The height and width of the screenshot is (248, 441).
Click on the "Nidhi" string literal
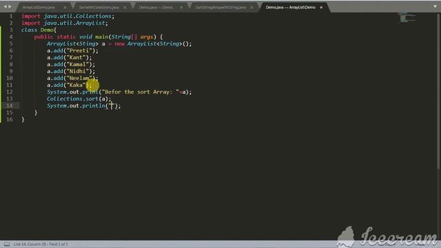pyautogui.click(x=77, y=71)
